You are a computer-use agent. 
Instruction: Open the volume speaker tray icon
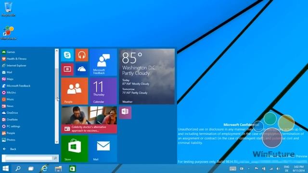278,169
